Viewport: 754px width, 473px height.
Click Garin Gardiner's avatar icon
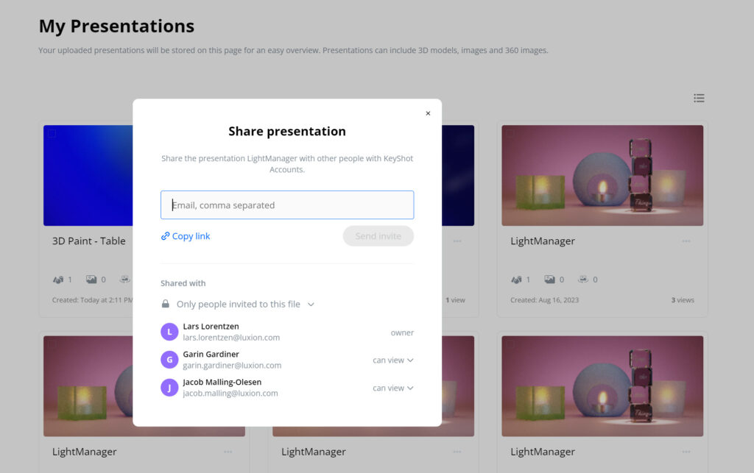169,359
